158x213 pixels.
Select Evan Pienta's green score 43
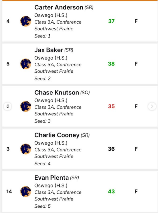coord(111,191)
